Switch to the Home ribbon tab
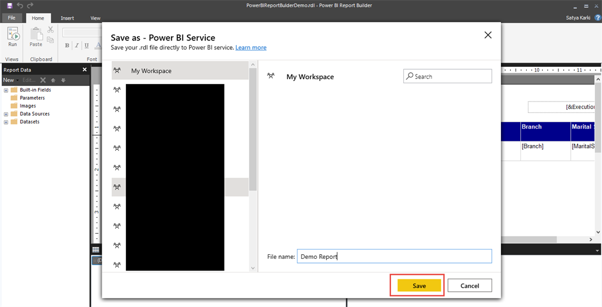This screenshot has height=307, width=602. pos(38,18)
